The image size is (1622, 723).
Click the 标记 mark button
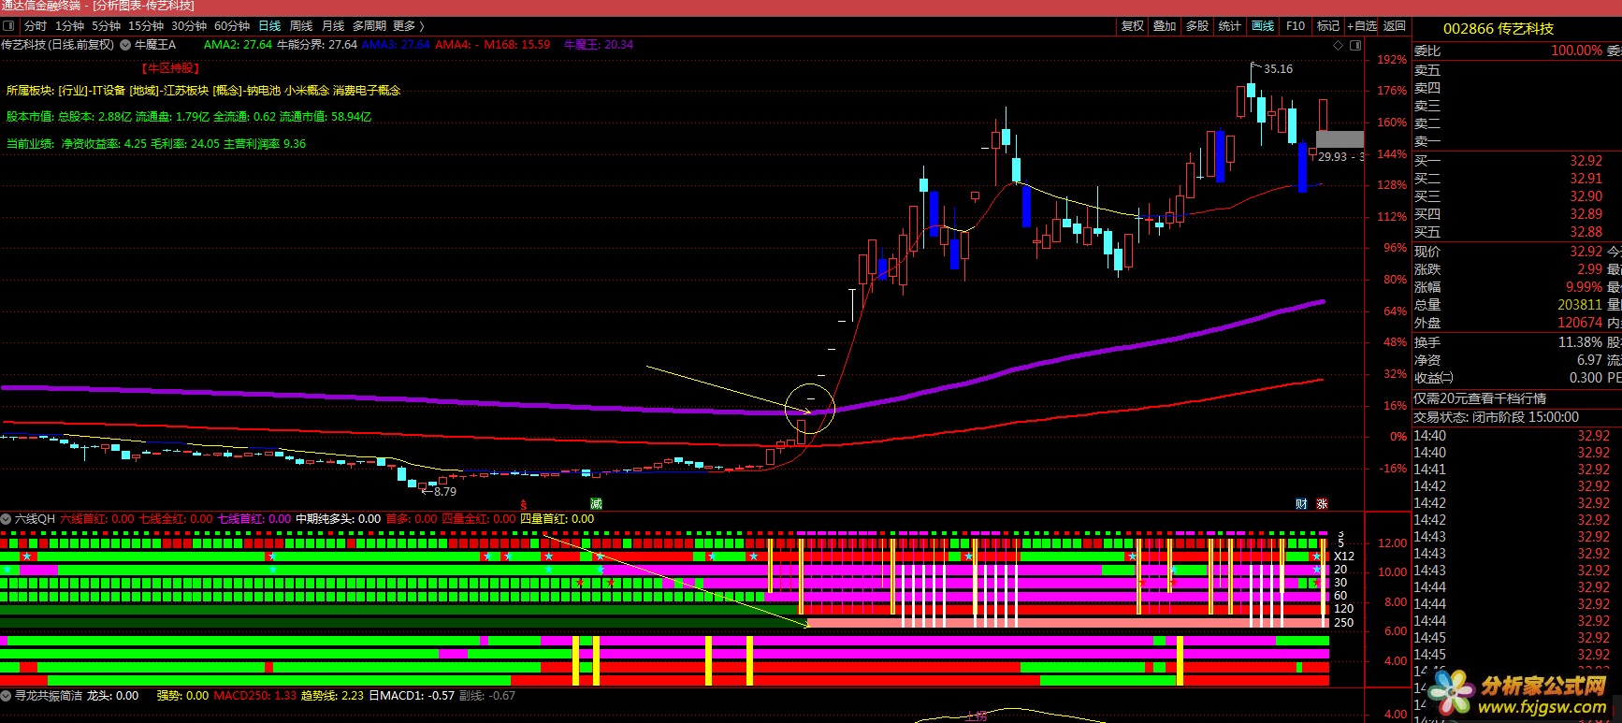[x=1328, y=25]
